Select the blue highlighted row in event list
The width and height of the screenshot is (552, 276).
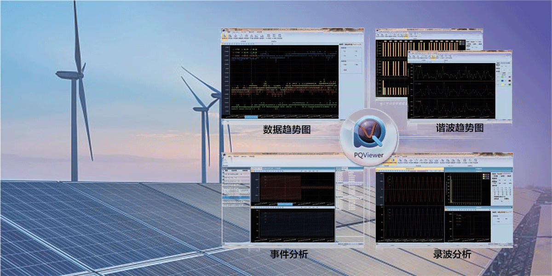[236, 197]
